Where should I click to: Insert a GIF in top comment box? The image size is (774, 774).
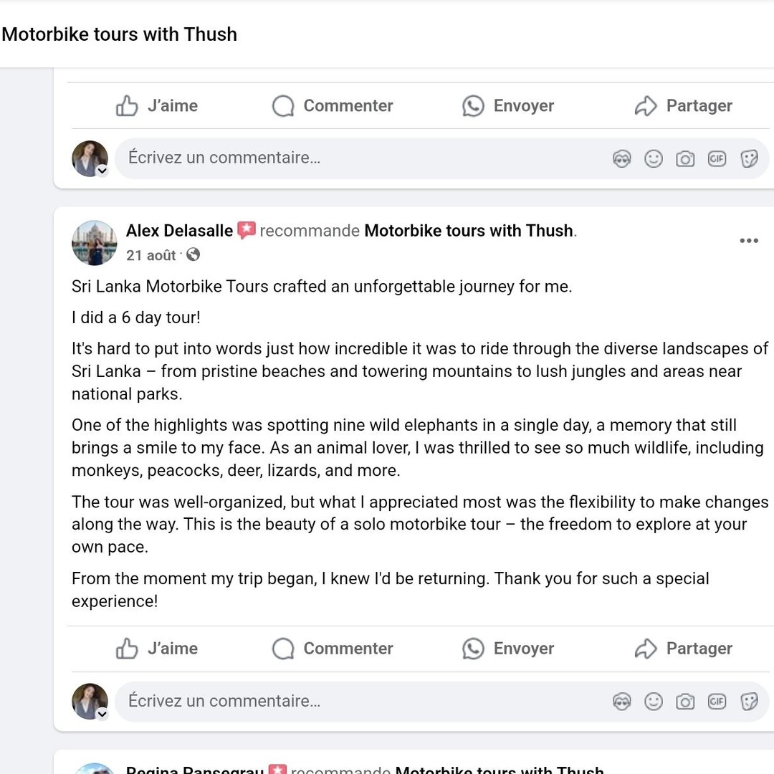click(717, 159)
